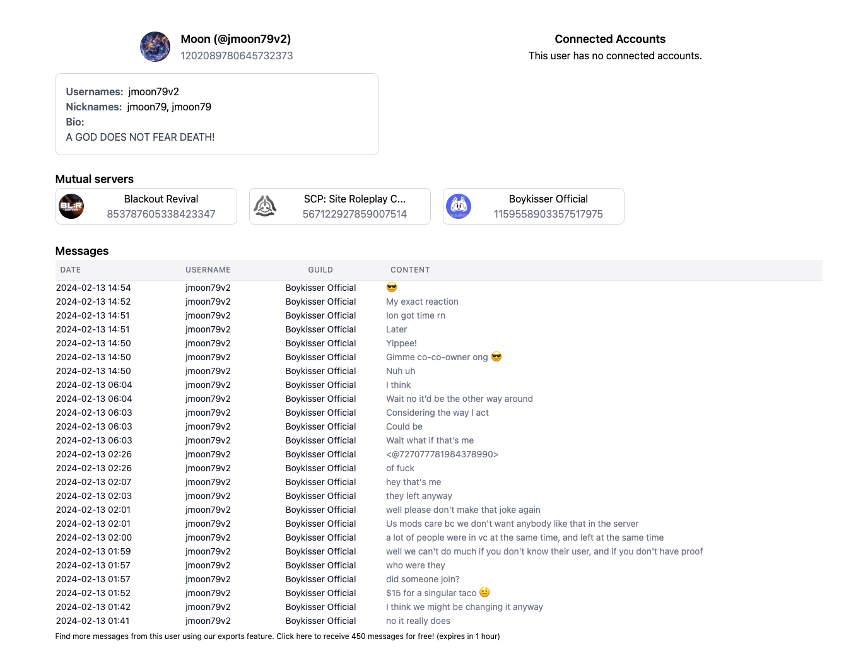The height and width of the screenshot is (663, 868).
Task: Select the message "no it really does"
Action: pos(418,621)
